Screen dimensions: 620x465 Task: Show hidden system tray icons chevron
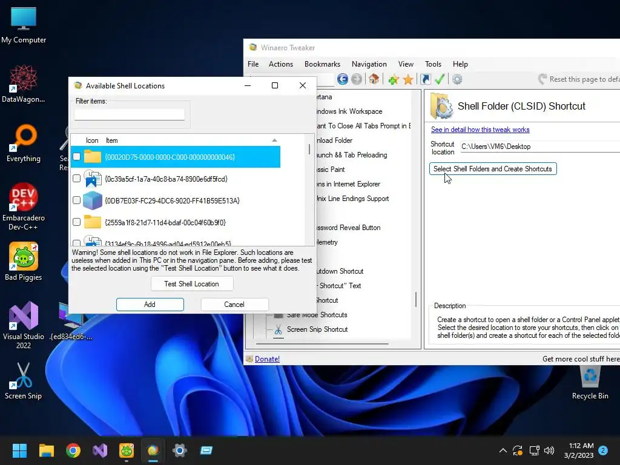[x=503, y=450]
